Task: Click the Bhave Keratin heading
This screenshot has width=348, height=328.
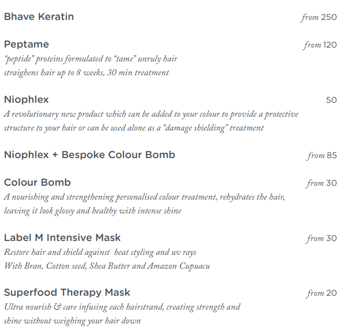Action: (x=39, y=17)
